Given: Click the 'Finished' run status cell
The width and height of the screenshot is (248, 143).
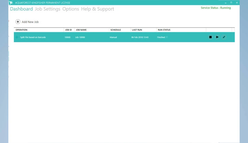Looking at the screenshot, I should 161,37.
